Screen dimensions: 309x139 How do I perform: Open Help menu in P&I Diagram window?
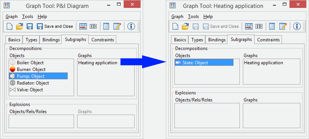point(42,17)
